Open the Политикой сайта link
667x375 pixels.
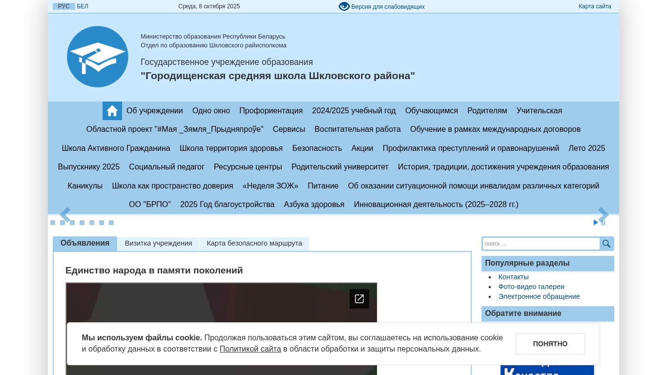pyautogui.click(x=250, y=349)
